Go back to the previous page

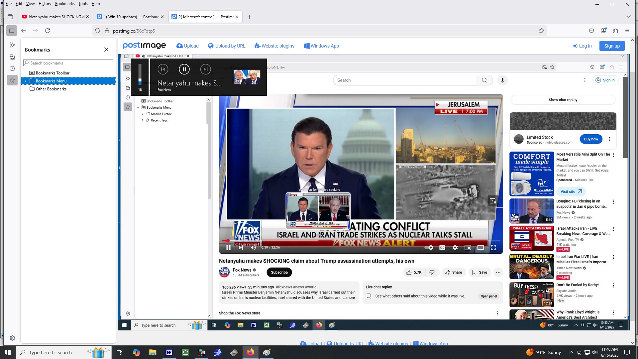24,31
